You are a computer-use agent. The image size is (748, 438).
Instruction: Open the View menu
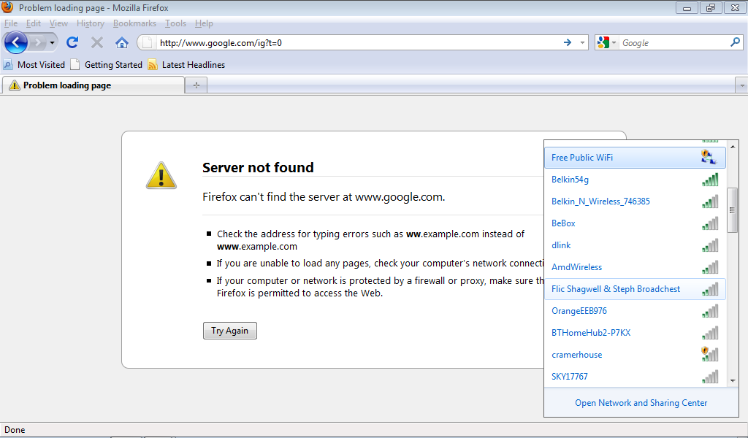point(58,23)
